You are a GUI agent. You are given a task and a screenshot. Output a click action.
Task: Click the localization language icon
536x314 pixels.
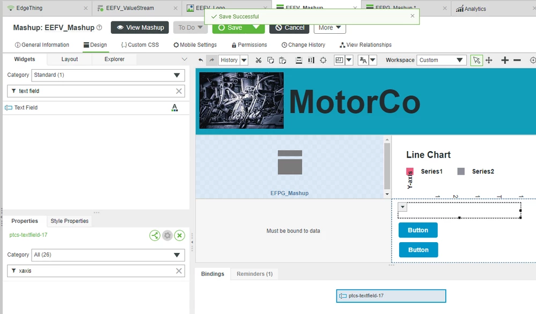pos(363,61)
